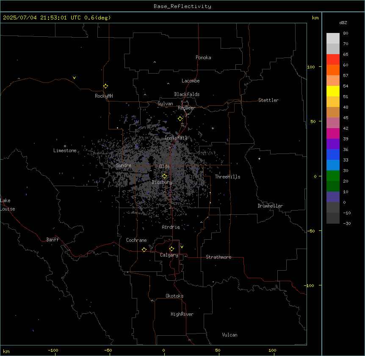Screen dimensions: 365x356
Task: Pick the yellow diamond marker below Cochrane
Action: (144, 249)
